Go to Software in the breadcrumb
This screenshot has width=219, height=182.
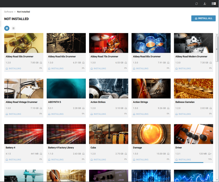click(x=9, y=12)
